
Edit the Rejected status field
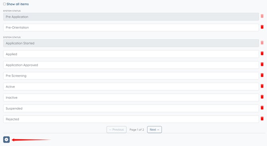tap(131, 119)
